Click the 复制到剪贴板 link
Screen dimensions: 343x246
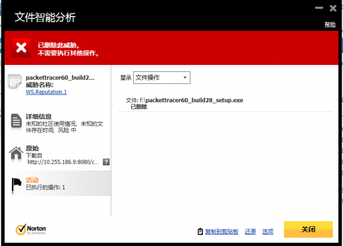[222, 231]
